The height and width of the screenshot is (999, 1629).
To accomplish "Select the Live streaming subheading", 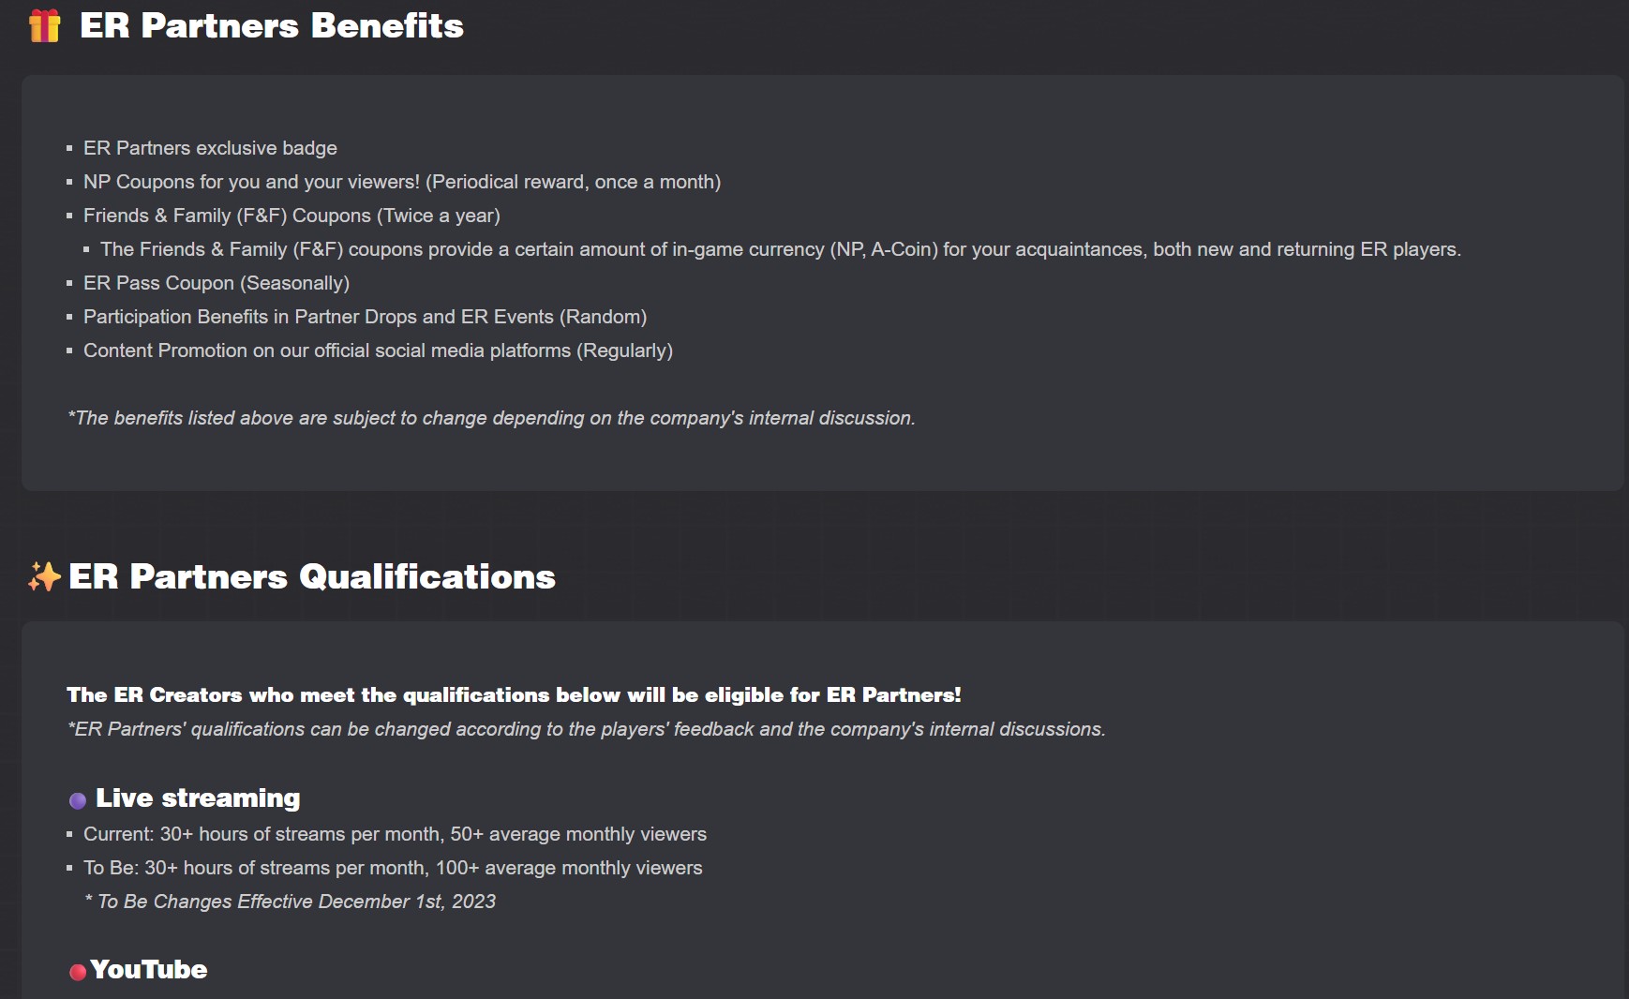I will [x=198, y=798].
